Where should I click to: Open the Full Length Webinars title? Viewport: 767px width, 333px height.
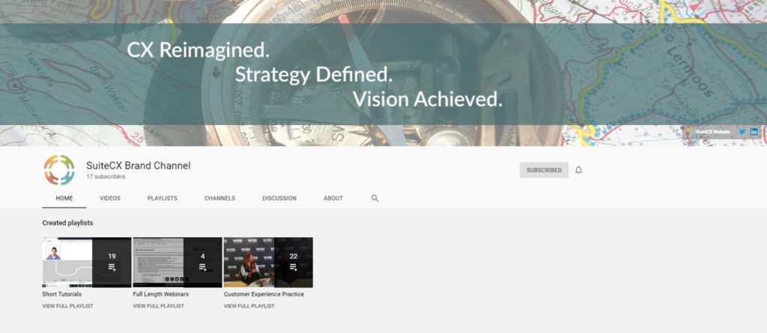pyautogui.click(x=161, y=294)
